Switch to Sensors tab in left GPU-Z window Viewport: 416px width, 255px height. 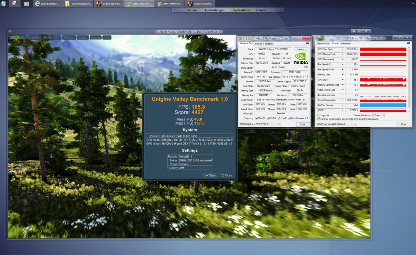[x=258, y=44]
